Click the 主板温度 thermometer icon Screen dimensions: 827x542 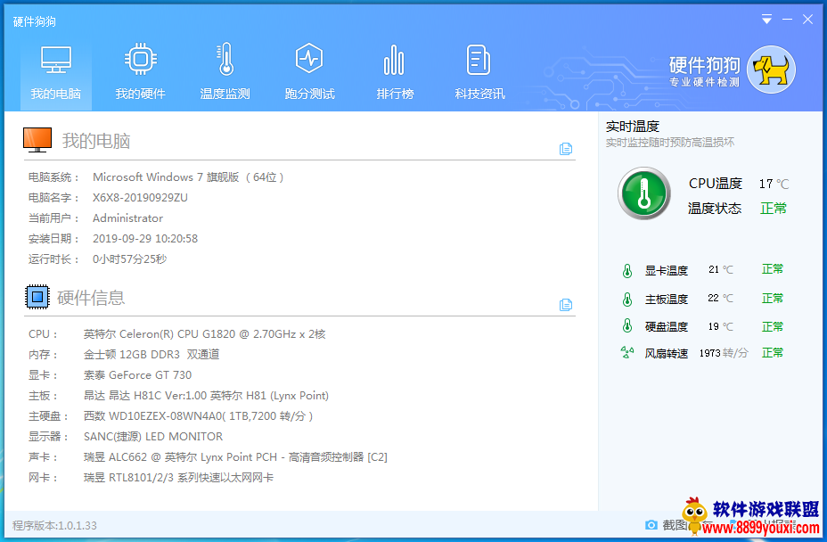pos(627,300)
